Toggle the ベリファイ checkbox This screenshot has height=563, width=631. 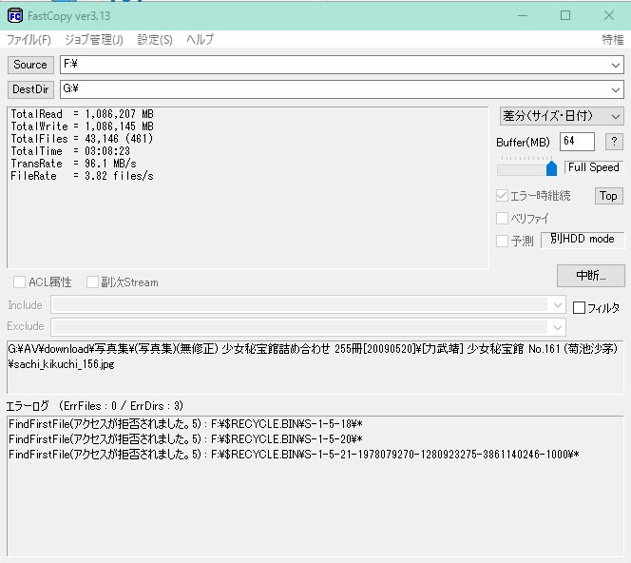tap(503, 219)
